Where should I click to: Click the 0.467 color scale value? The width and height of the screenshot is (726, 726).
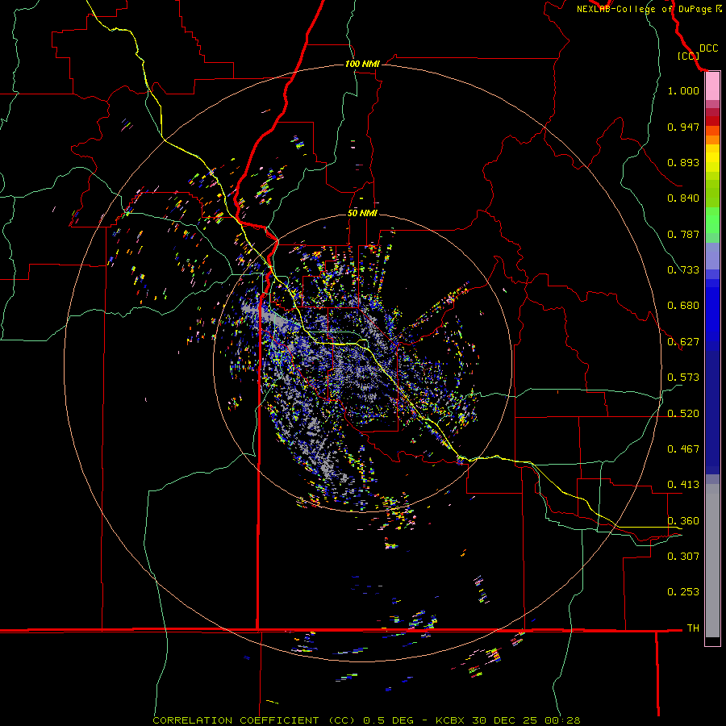[x=683, y=449]
